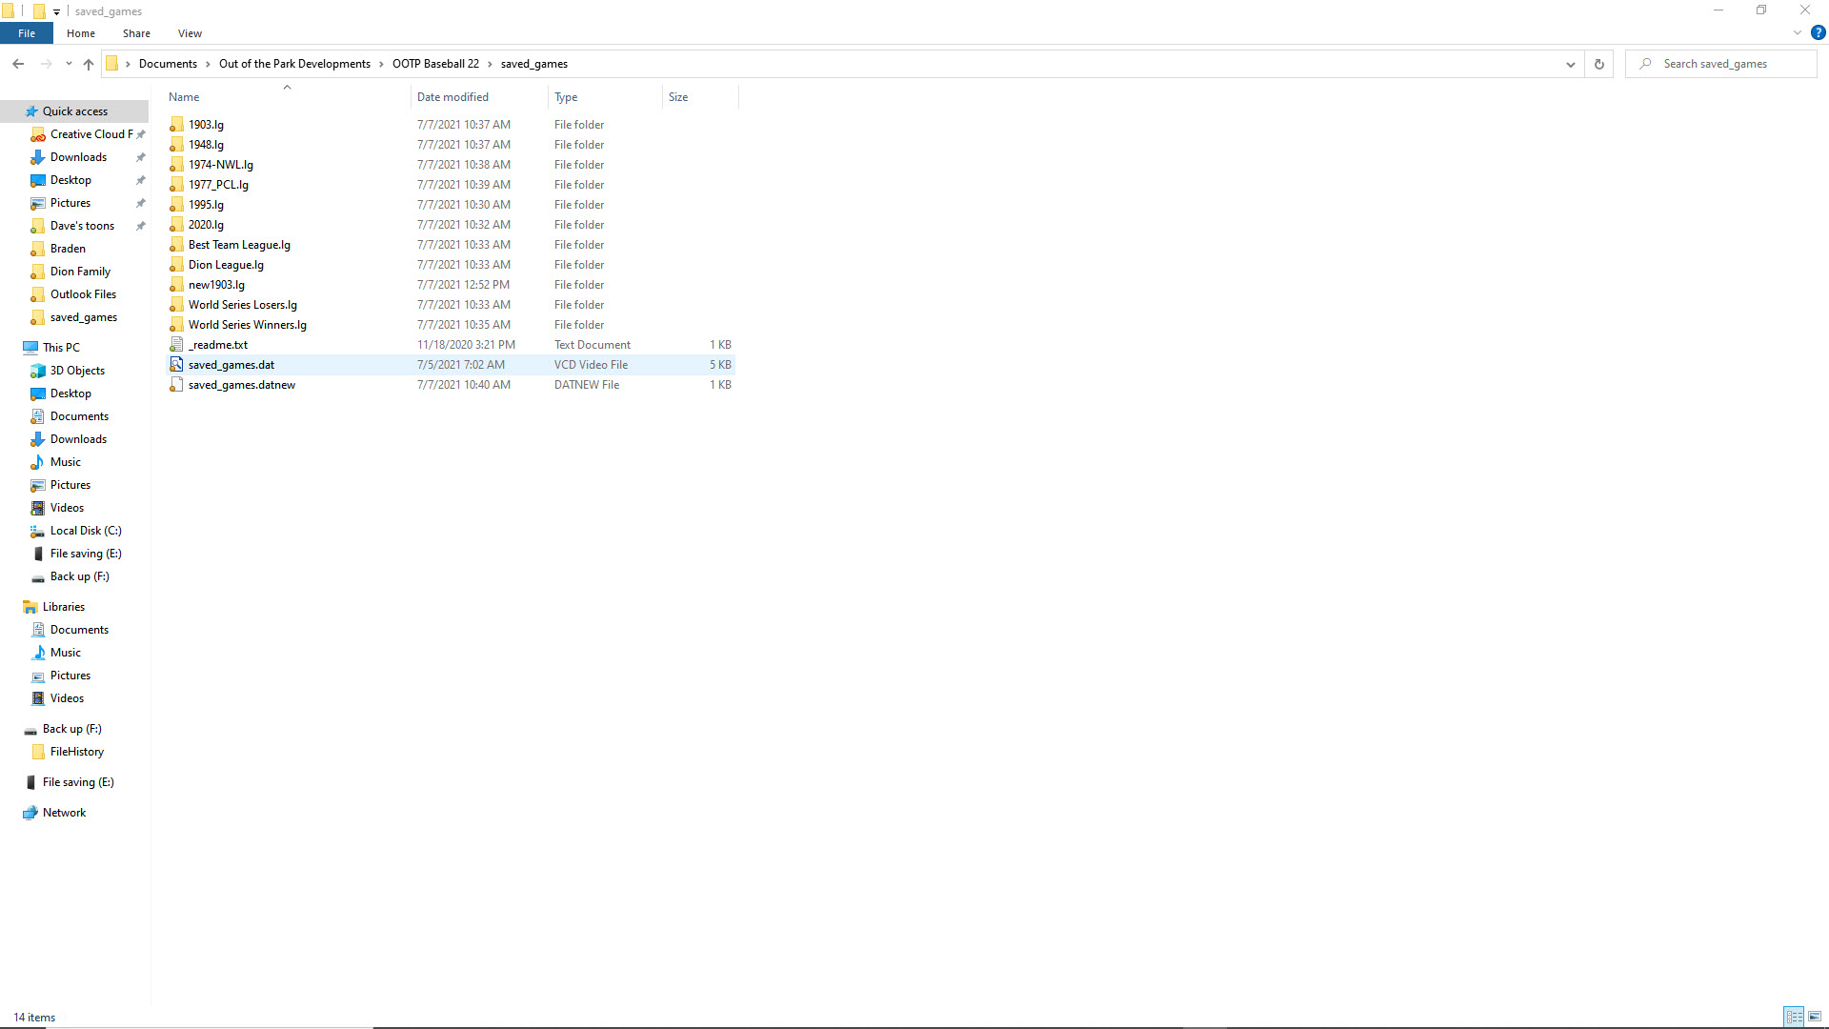Click the Up one level arrow

[x=89, y=64]
